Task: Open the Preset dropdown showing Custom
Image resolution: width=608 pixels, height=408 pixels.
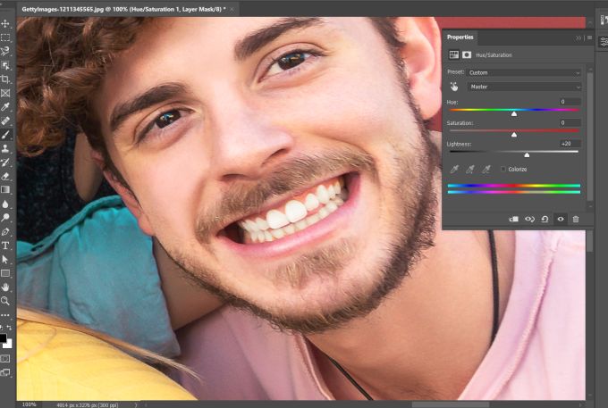Action: point(525,72)
